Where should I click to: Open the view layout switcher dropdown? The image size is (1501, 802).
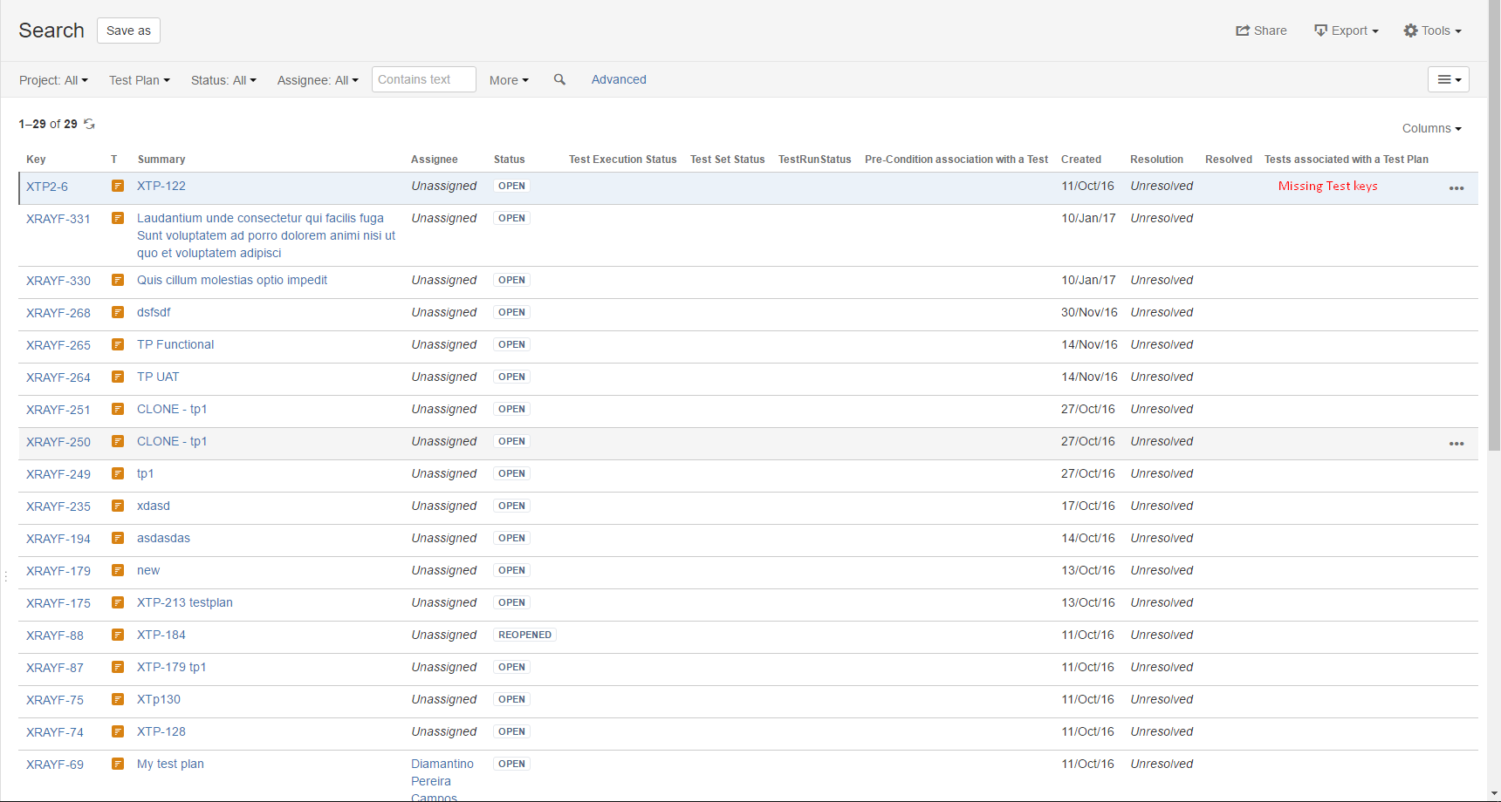pos(1448,79)
